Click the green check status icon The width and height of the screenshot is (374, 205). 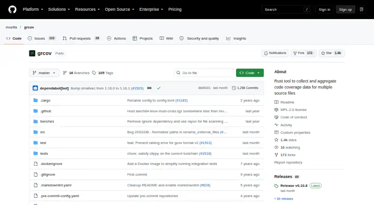point(158,88)
